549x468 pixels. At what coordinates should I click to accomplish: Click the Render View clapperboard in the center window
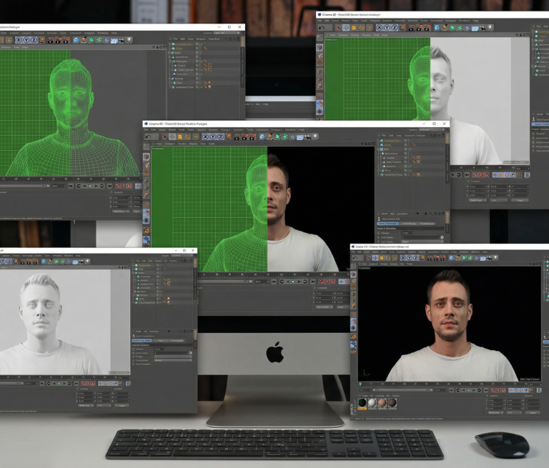pyautogui.click(x=237, y=136)
